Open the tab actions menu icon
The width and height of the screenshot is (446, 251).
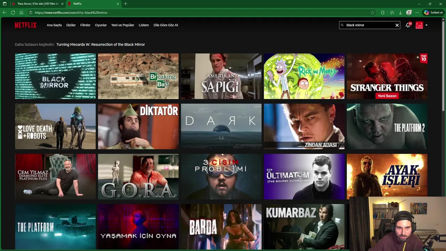(x=5, y=4)
